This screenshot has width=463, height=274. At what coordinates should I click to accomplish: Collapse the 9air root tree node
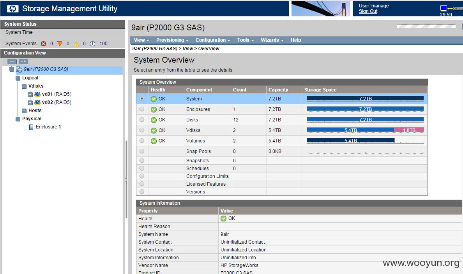(x=12, y=69)
